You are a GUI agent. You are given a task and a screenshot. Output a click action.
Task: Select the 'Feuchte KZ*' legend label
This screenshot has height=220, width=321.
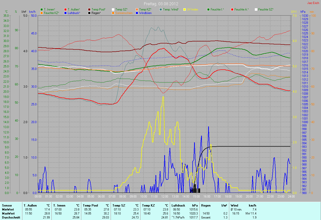(x=51, y=13)
